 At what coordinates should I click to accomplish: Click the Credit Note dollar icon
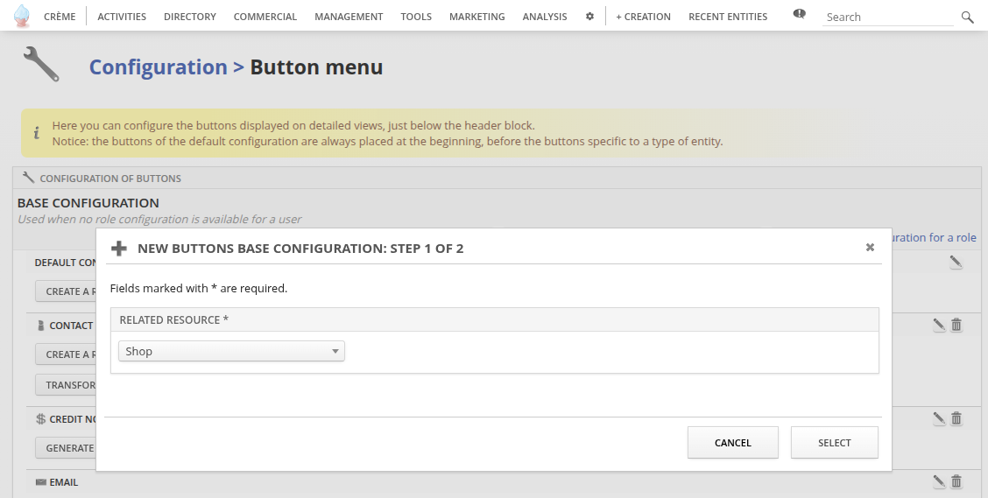(41, 418)
